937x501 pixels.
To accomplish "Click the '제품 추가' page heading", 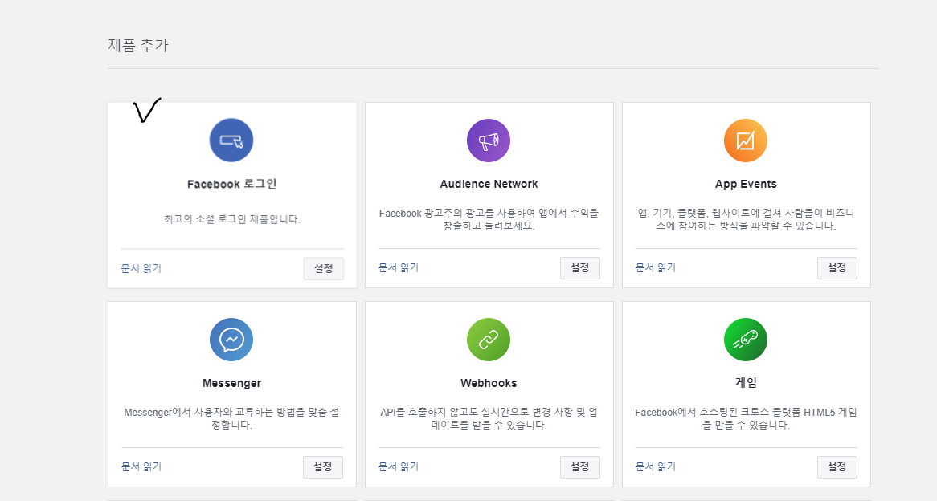I will point(138,45).
